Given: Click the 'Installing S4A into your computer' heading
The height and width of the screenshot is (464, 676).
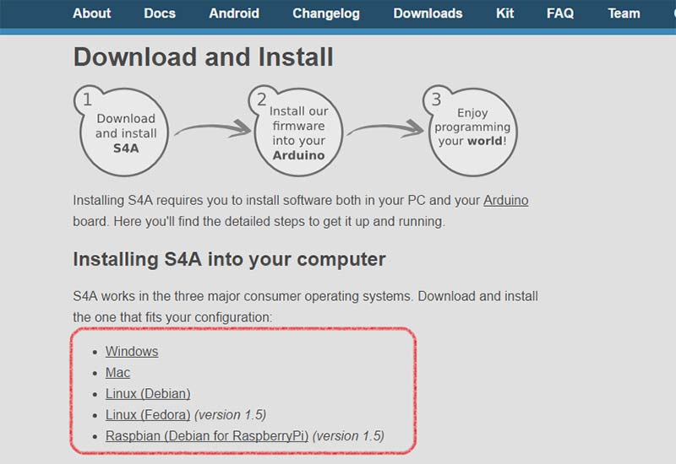Looking at the screenshot, I should pos(229,259).
